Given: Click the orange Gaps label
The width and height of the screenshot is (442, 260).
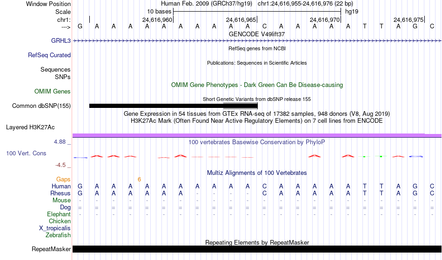Looking at the screenshot, I should click(63, 180).
